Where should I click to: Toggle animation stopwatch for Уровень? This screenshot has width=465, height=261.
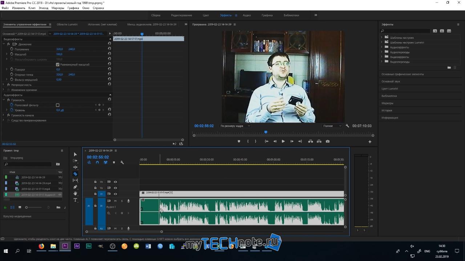[x=12, y=110]
